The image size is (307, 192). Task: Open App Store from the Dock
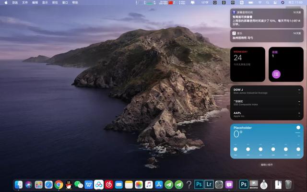(159, 184)
